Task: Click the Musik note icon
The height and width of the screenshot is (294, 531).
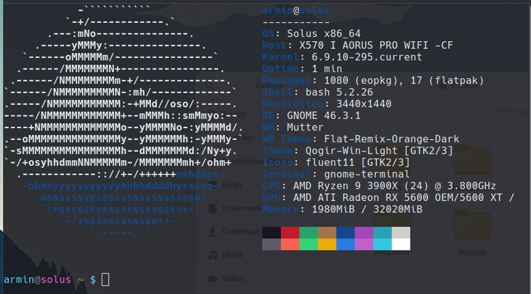Action: 212,255
